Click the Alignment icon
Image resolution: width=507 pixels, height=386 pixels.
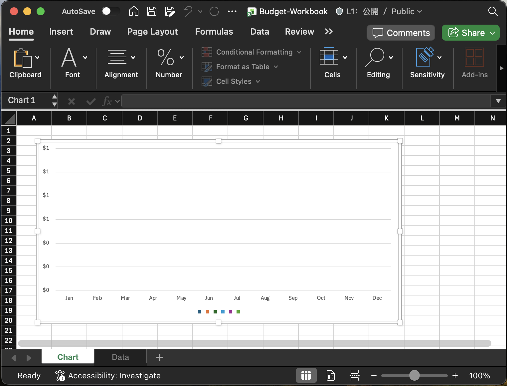[x=117, y=57]
